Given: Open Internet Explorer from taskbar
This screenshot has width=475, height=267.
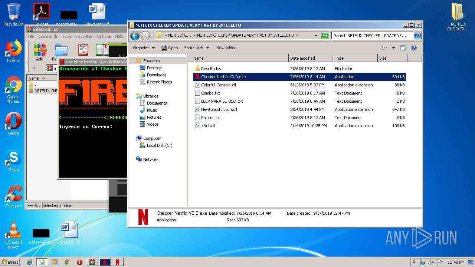Looking at the screenshot, I should [x=30, y=262].
